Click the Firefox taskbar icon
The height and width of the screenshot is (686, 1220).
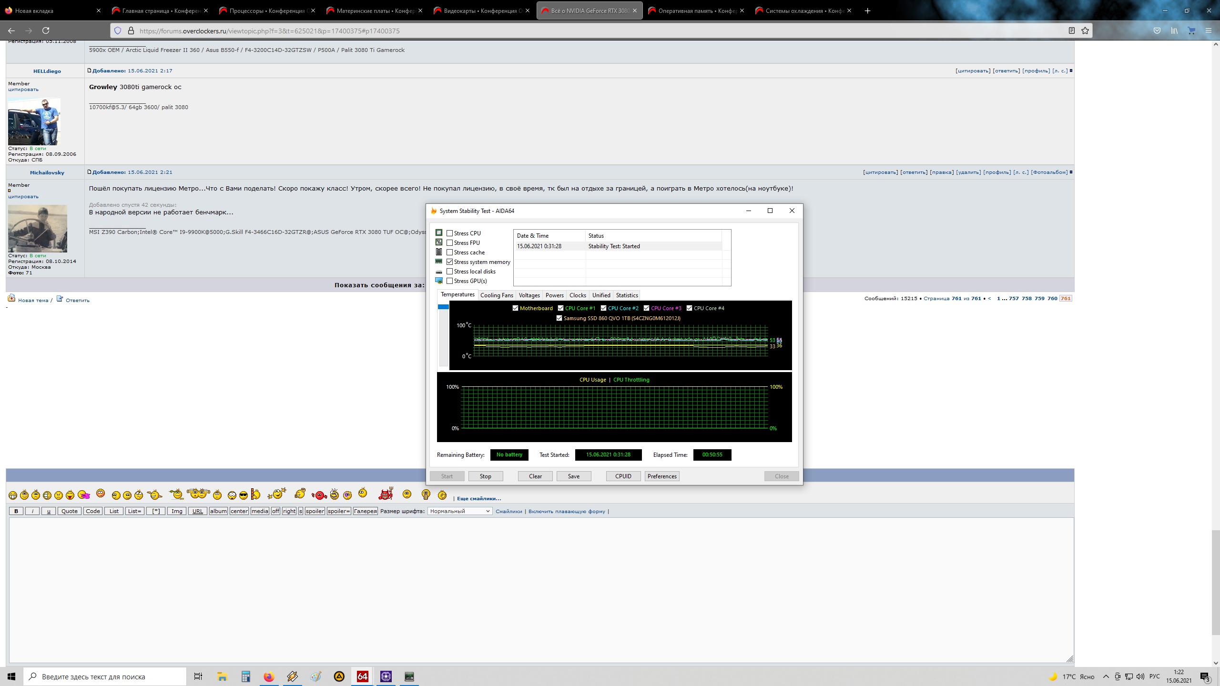coord(269,676)
